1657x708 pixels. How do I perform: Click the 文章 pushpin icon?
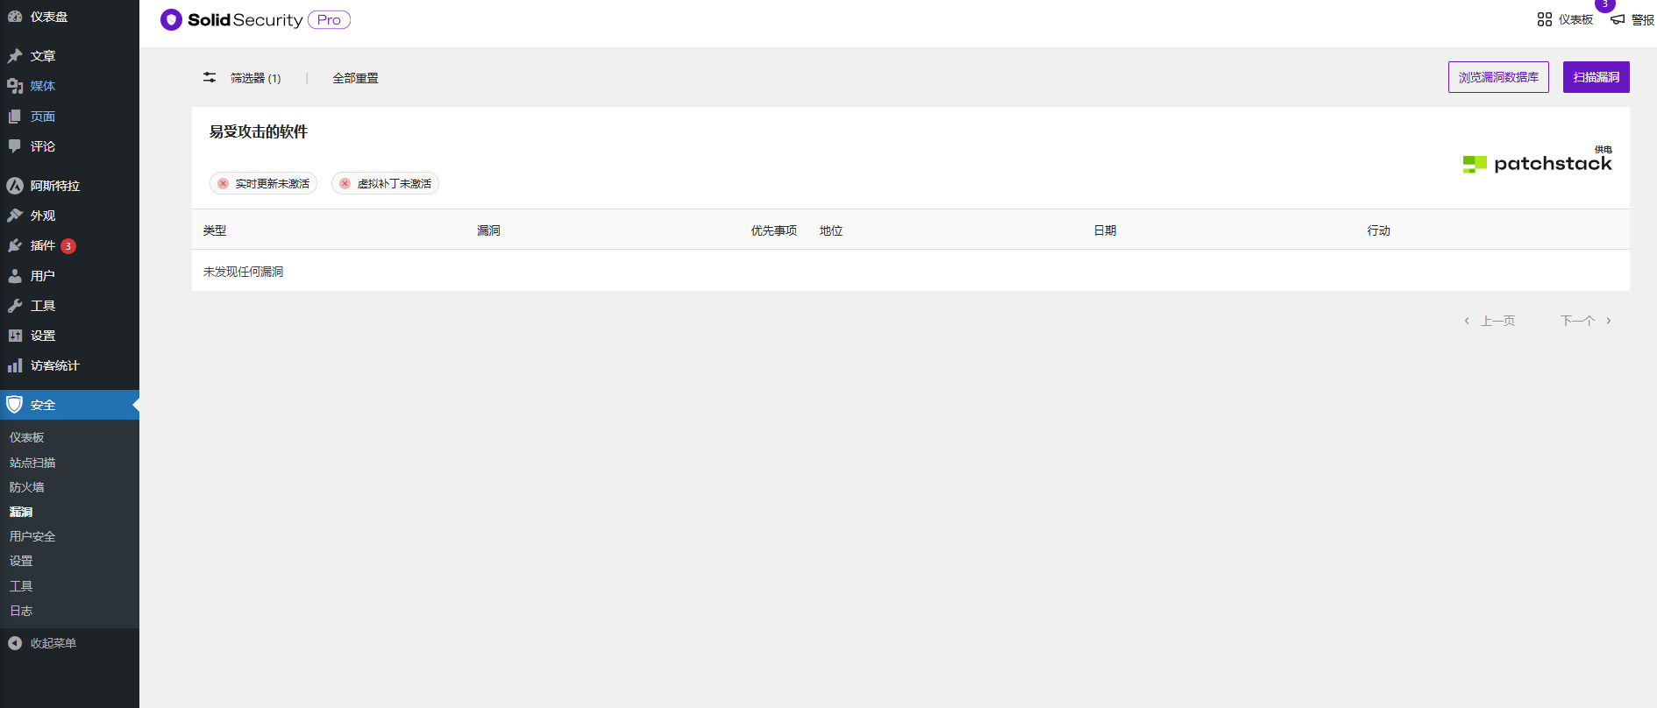click(x=15, y=56)
